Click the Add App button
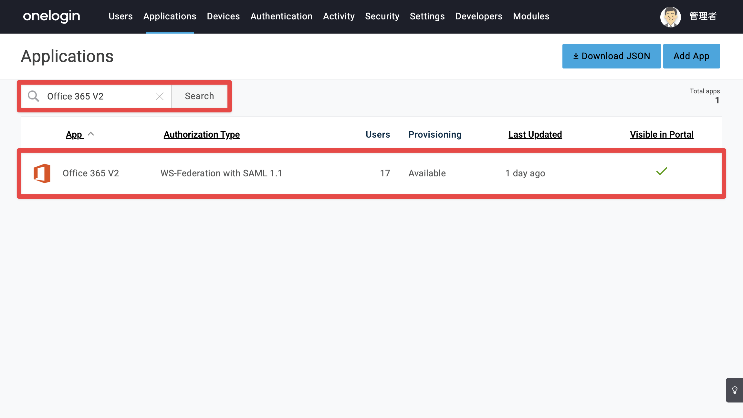Viewport: 743px width, 418px height. (x=692, y=56)
